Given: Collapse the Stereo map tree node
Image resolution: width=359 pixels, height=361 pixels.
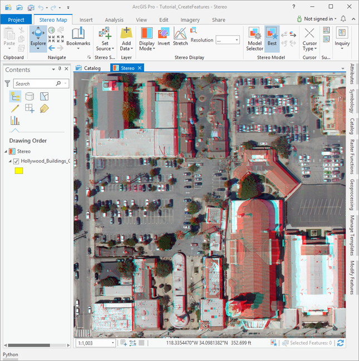Looking at the screenshot, I should point(7,151).
